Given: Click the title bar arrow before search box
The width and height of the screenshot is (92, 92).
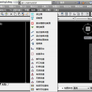Looking at the screenshot, I should tap(19, 3).
